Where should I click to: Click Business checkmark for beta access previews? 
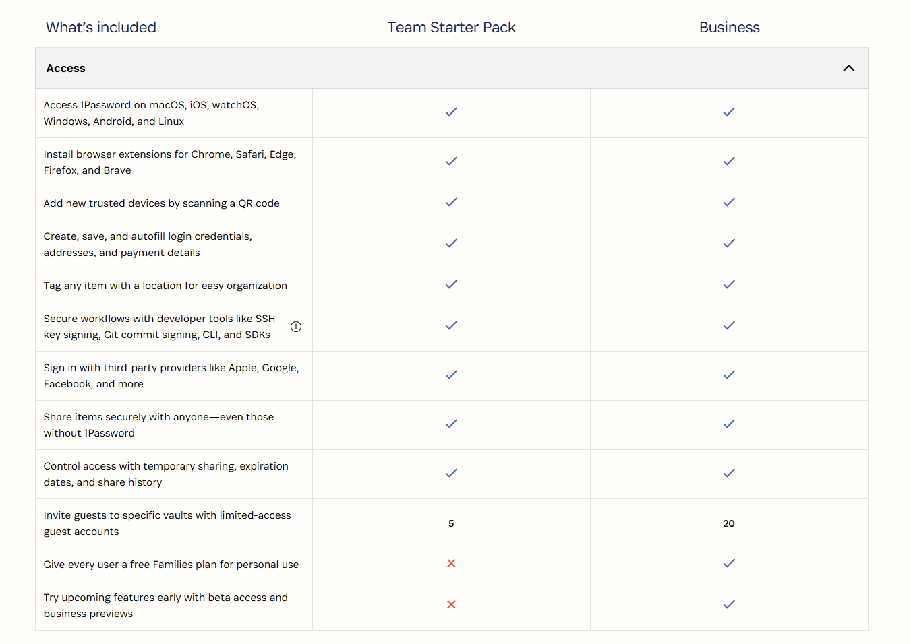point(729,604)
